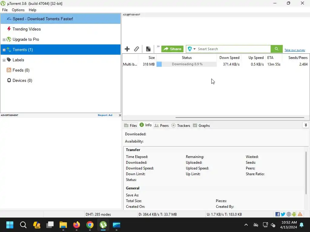The image size is (310, 232).
Task: Open the Take our survey link
Action: pos(295,50)
